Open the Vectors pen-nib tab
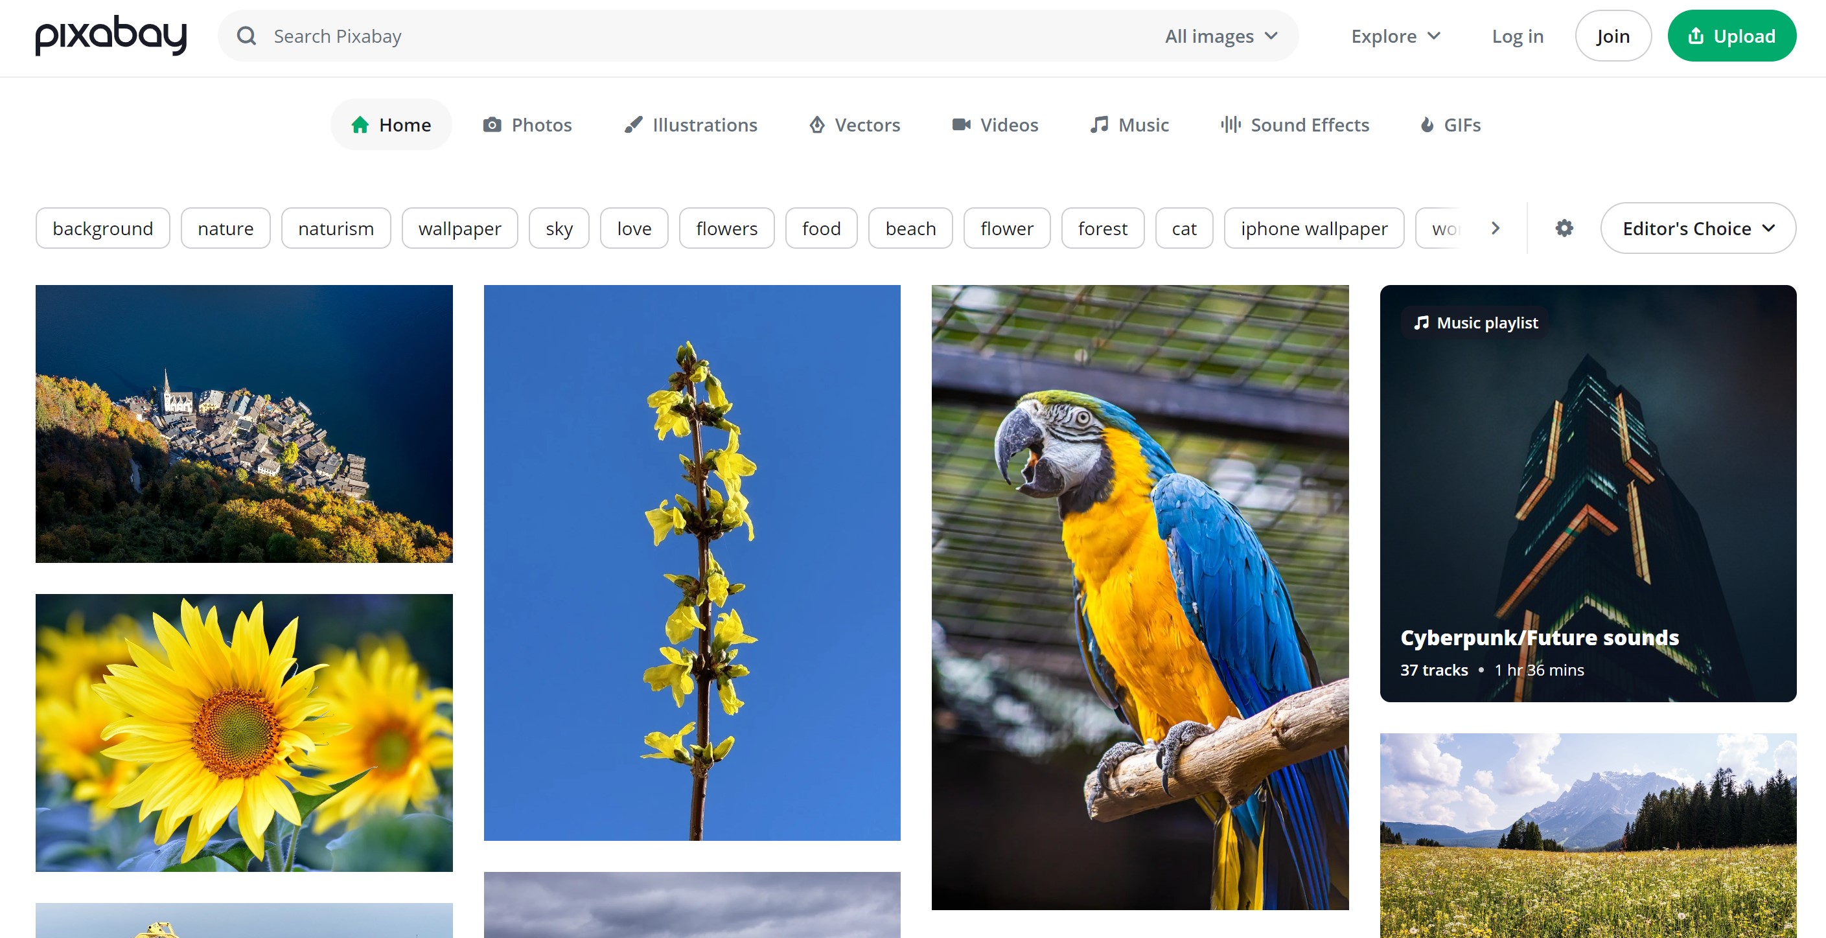This screenshot has height=938, width=1826. tap(855, 124)
